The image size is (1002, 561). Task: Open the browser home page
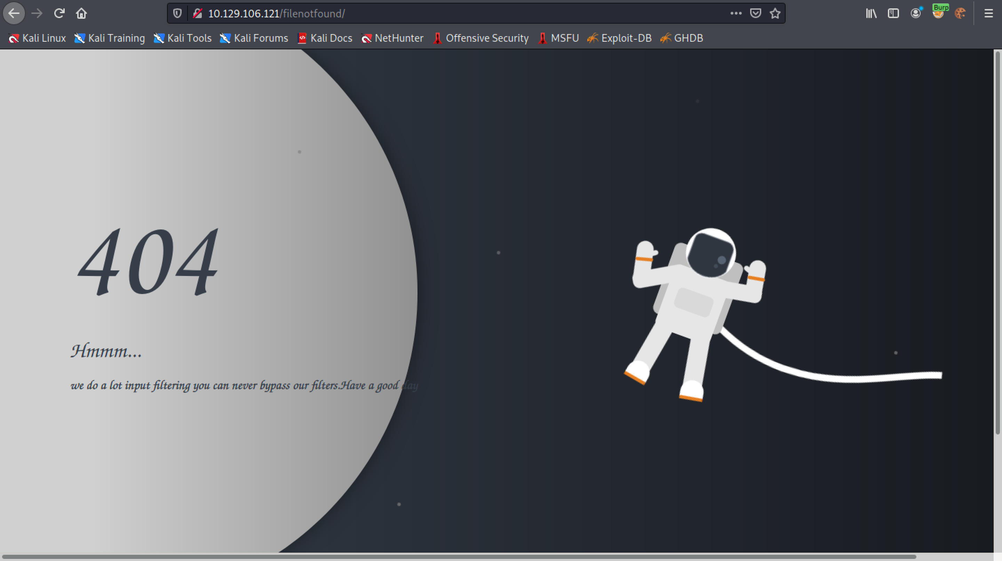pyautogui.click(x=81, y=14)
